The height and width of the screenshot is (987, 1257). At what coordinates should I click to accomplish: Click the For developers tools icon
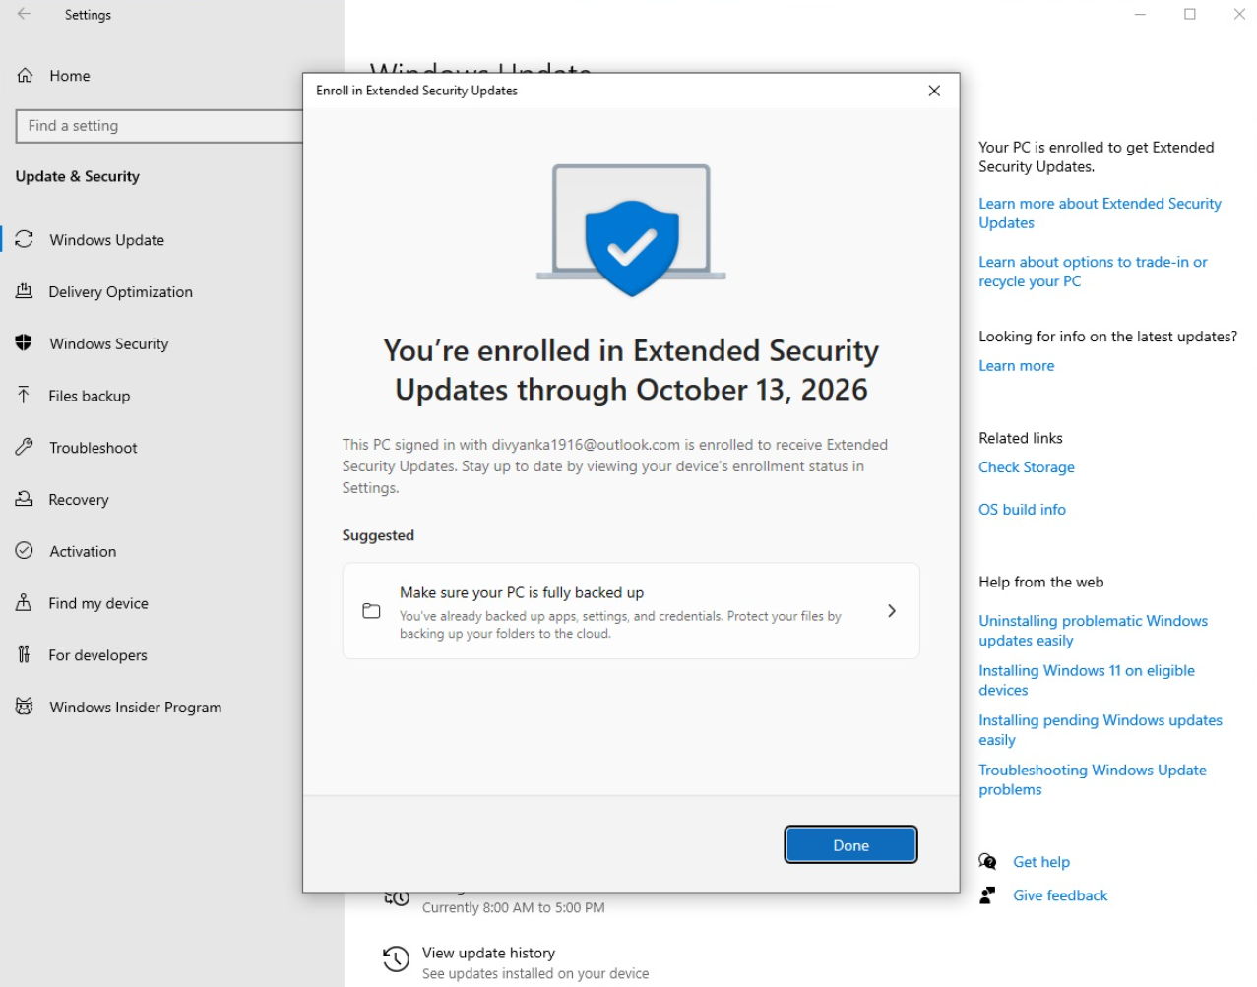[25, 654]
